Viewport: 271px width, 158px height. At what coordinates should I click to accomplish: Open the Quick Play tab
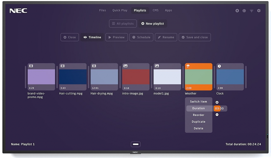120,10
